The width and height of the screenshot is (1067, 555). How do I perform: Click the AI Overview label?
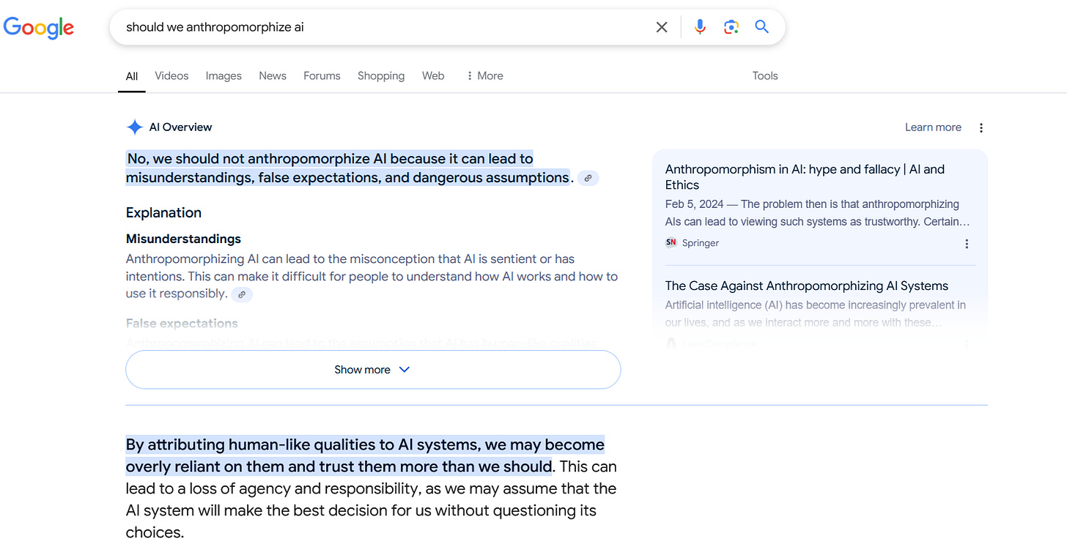(x=180, y=127)
